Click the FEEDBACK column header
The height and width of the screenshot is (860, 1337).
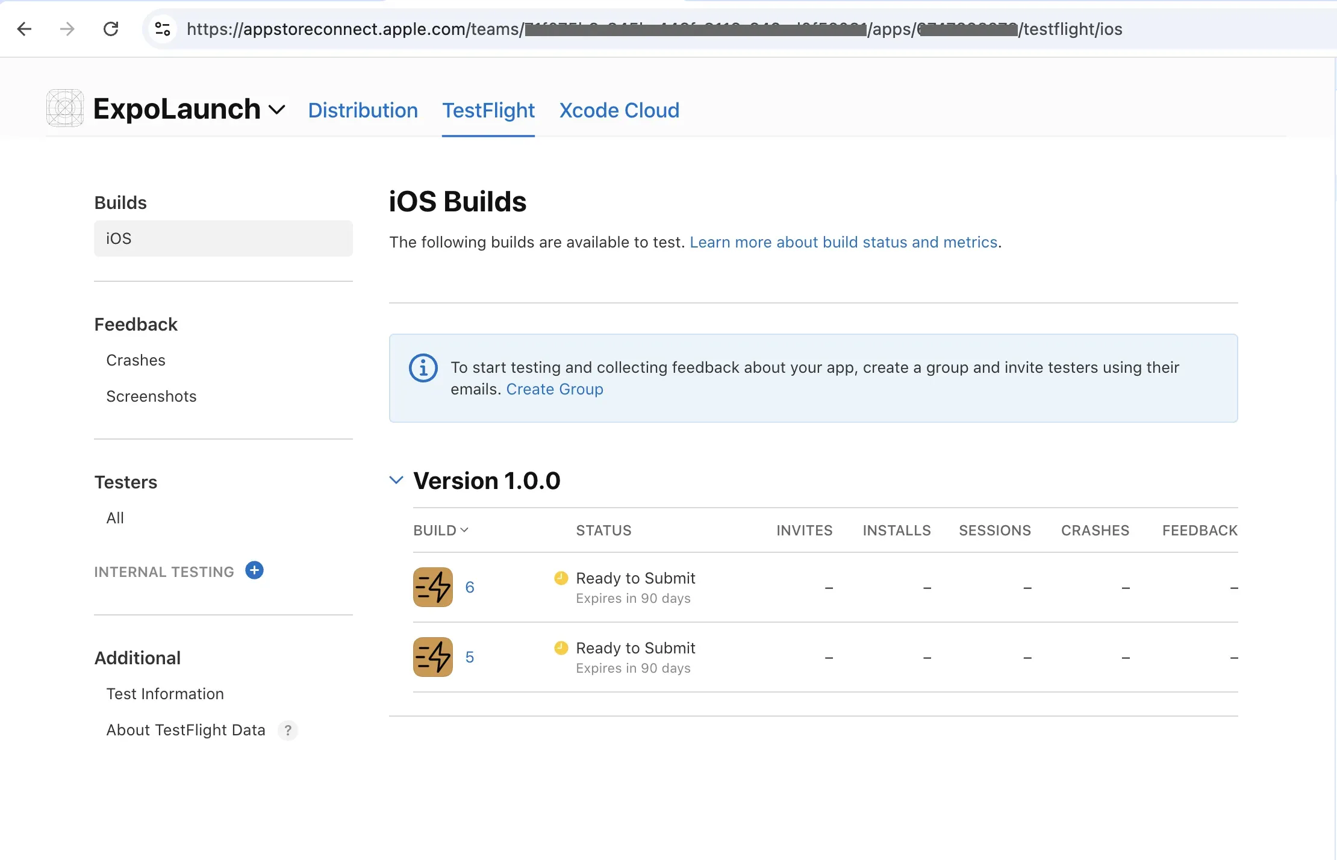click(x=1200, y=531)
